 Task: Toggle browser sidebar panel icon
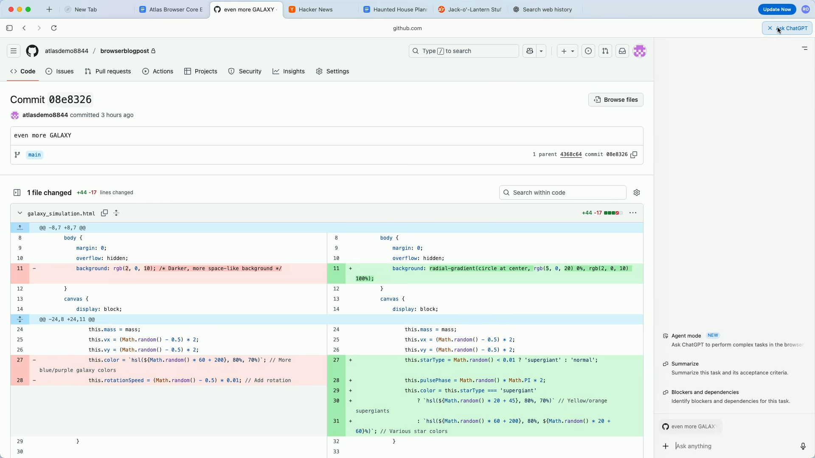(9, 28)
